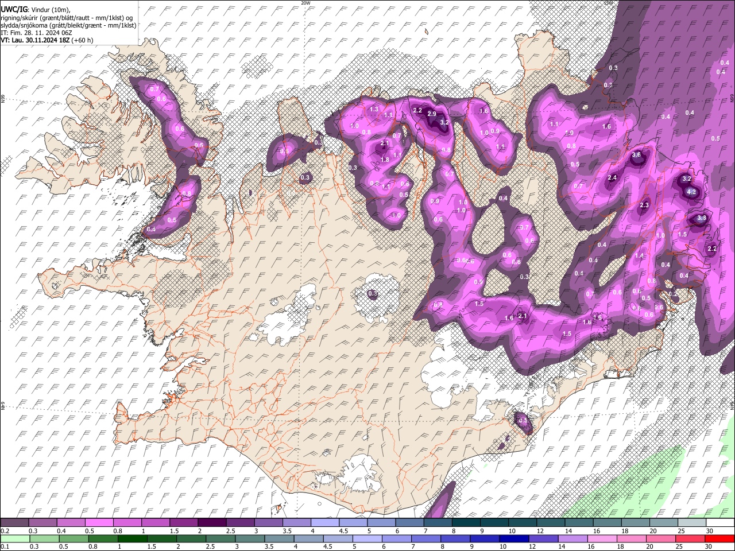The width and height of the screenshot is (735, 551).
Task: Click the 2.9 snowfall value on the map
Action: [432, 114]
